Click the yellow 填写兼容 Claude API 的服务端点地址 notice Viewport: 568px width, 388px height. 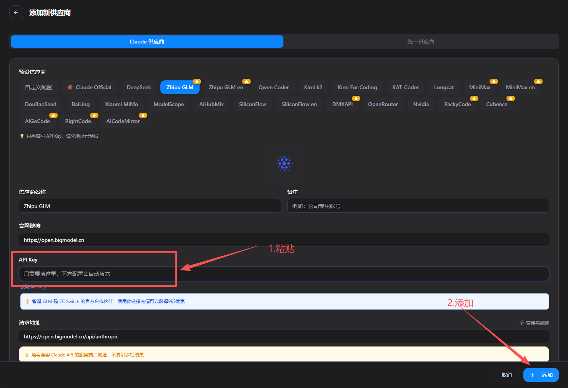click(x=284, y=355)
